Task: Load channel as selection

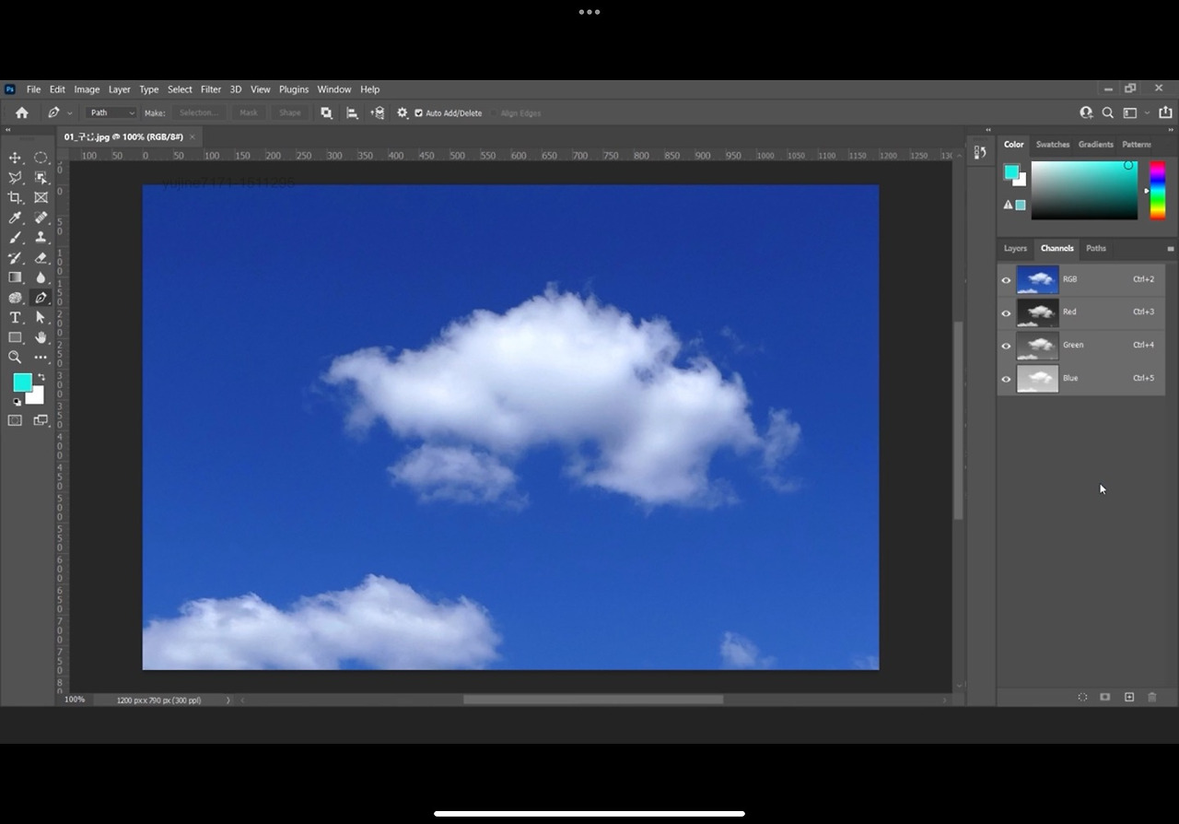Action: [1082, 697]
